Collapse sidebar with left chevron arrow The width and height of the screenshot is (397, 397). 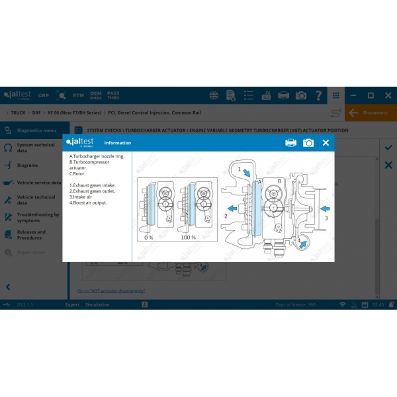pyautogui.click(x=8, y=287)
